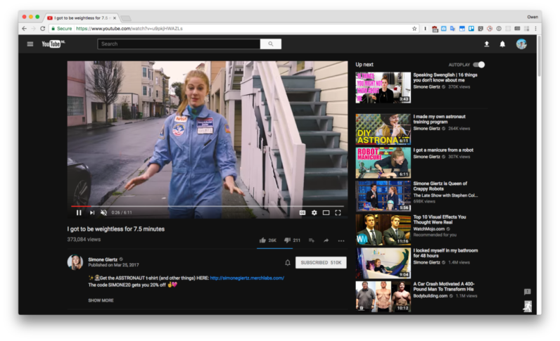Screen dimensions: 560x341
Task: Toggle subtitles on the player
Action: 303,212
